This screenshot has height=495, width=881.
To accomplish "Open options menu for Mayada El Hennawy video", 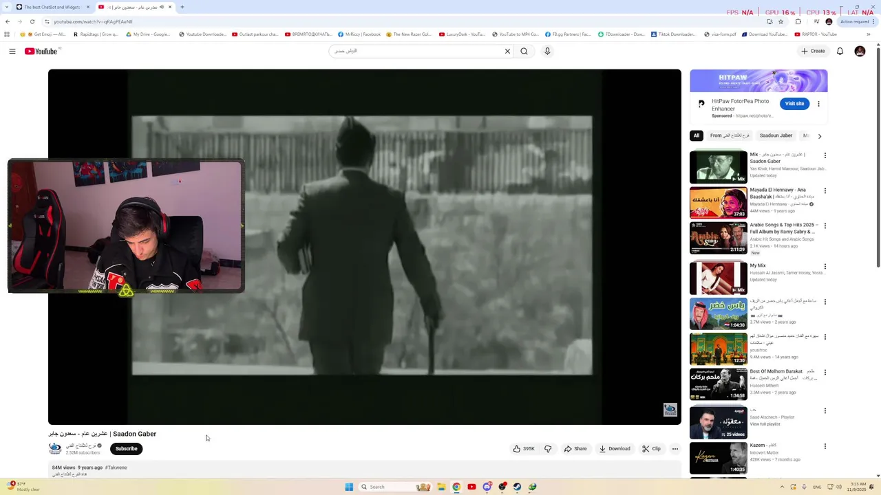I will pyautogui.click(x=825, y=191).
